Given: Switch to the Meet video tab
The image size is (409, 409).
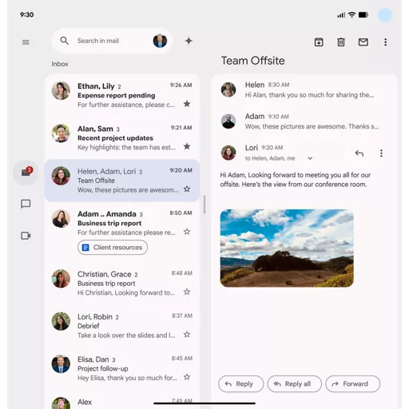Looking at the screenshot, I should [26, 236].
